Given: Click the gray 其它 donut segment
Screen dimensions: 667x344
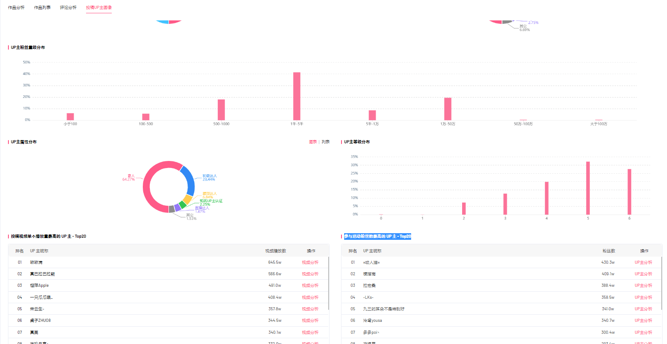Looking at the screenshot, I should [x=172, y=209].
